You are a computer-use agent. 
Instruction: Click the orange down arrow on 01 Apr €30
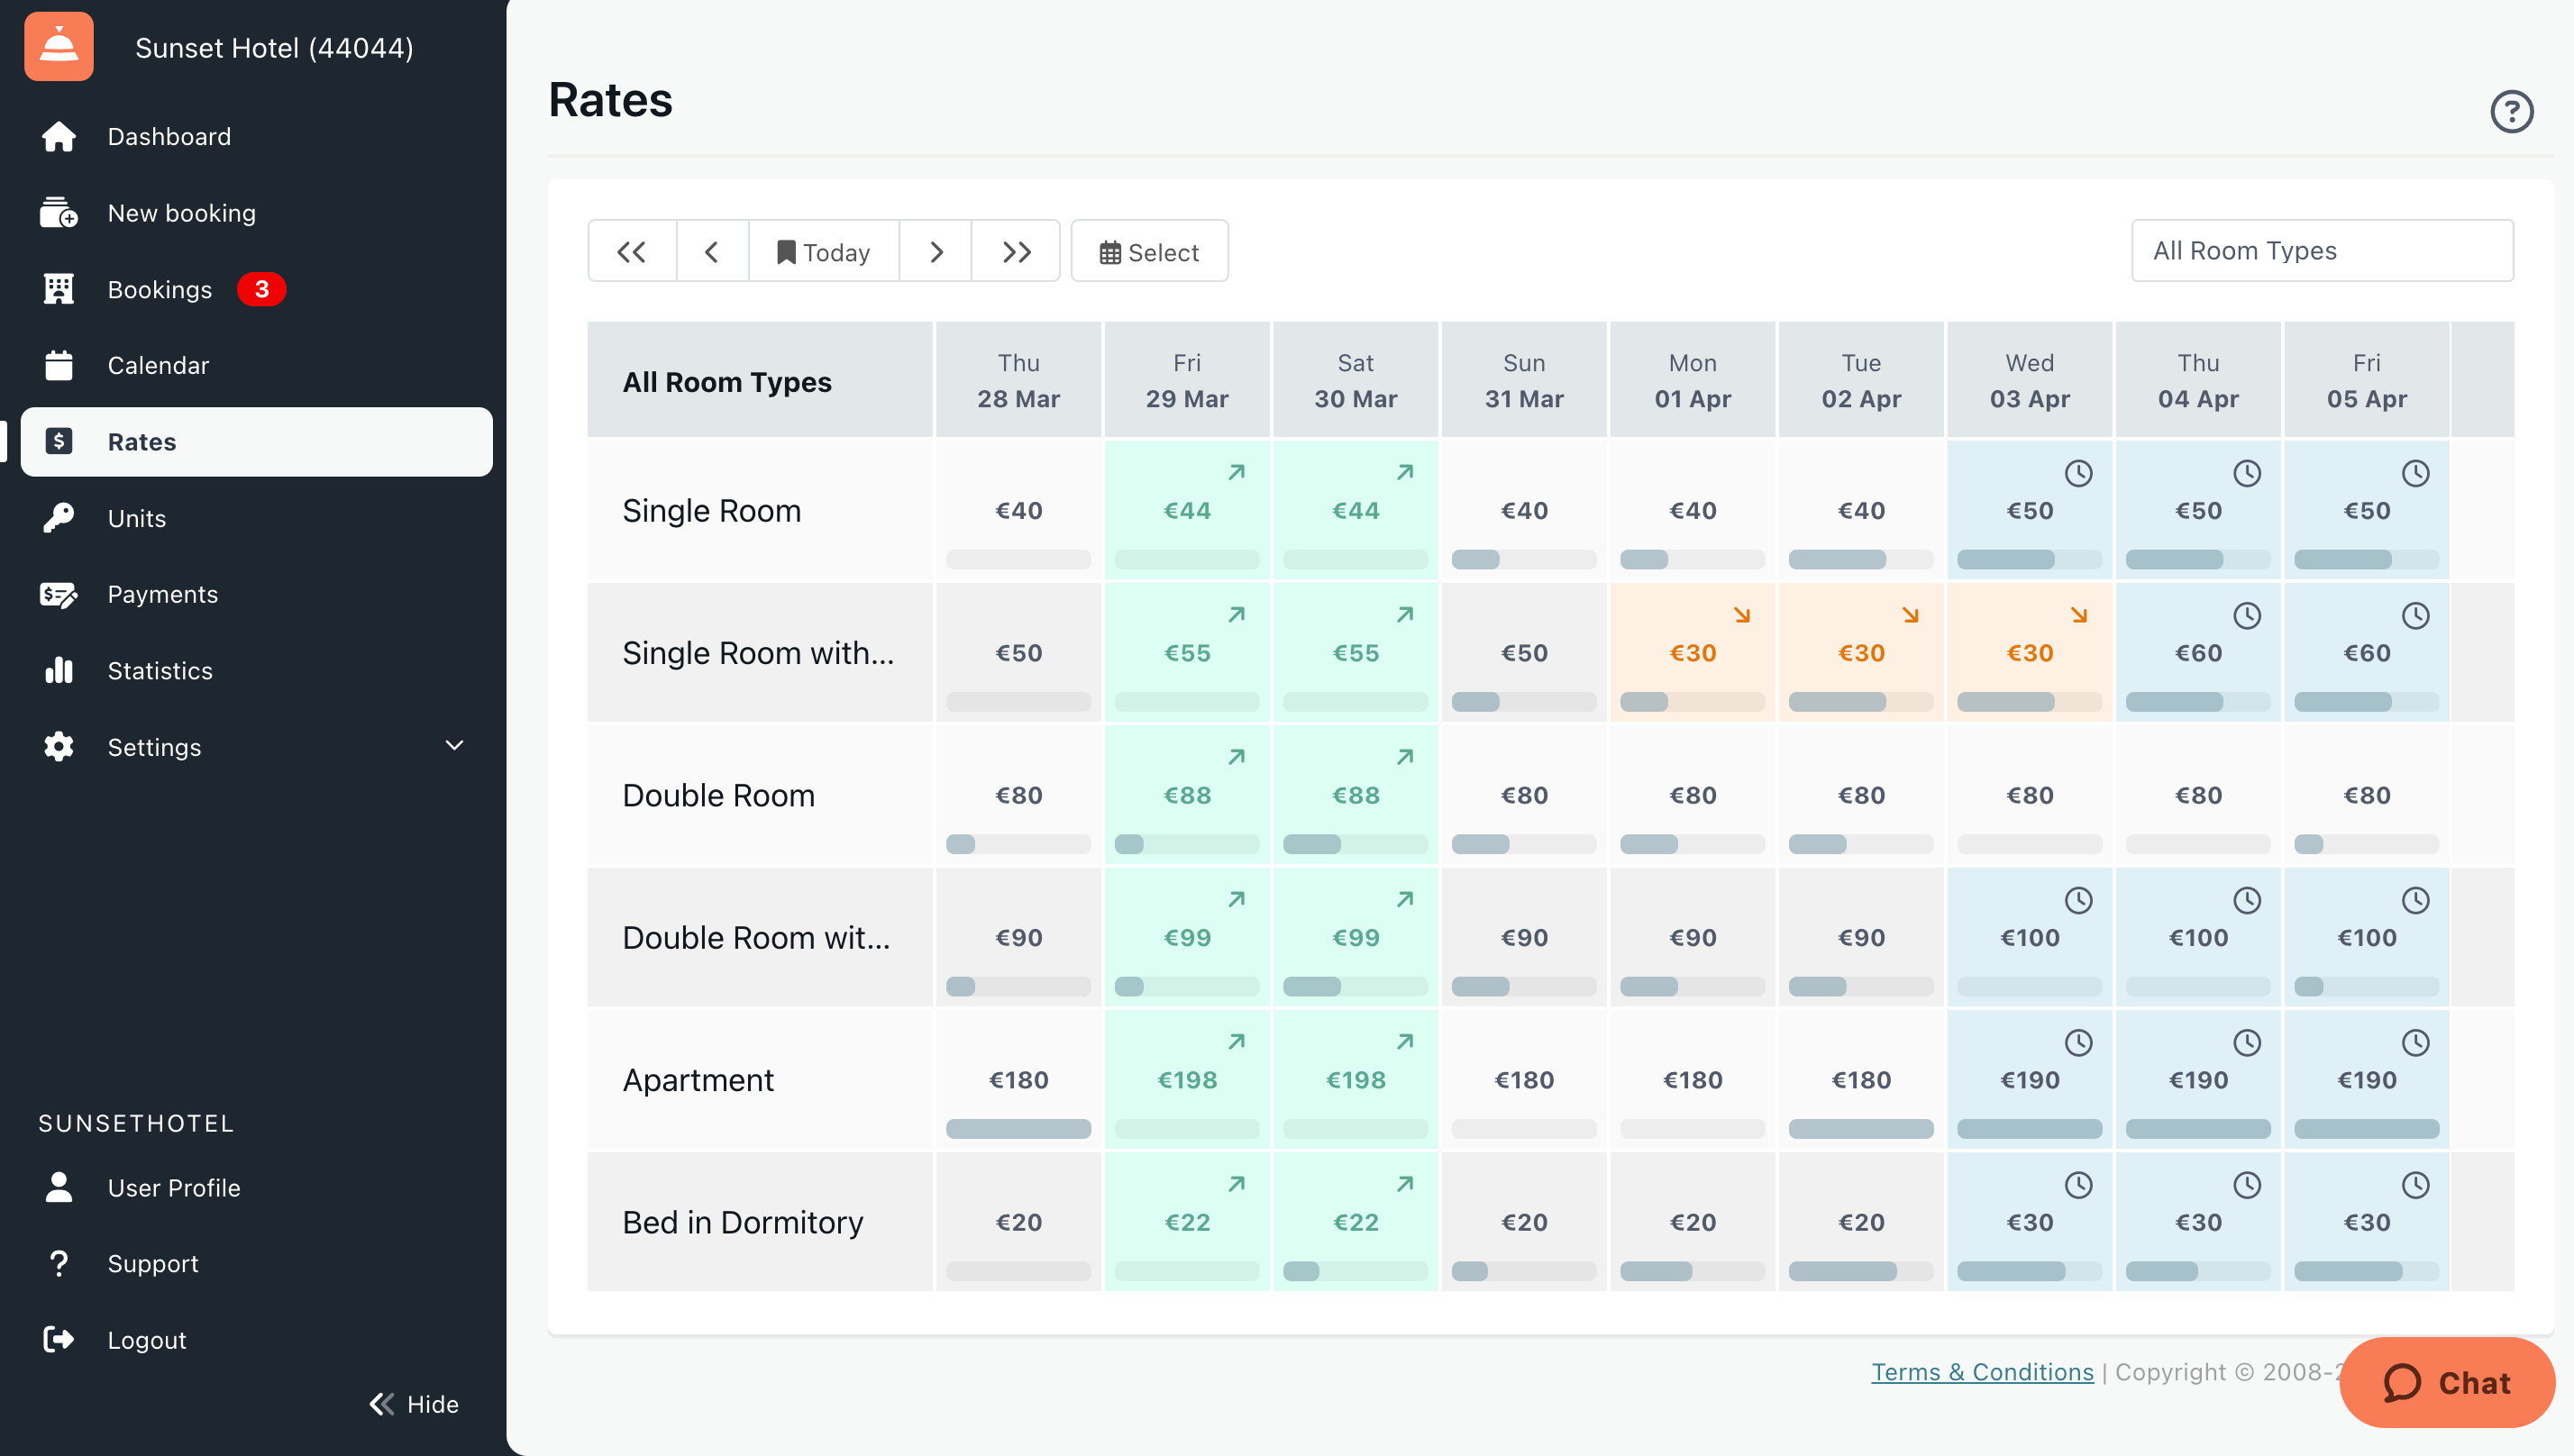point(1741,615)
